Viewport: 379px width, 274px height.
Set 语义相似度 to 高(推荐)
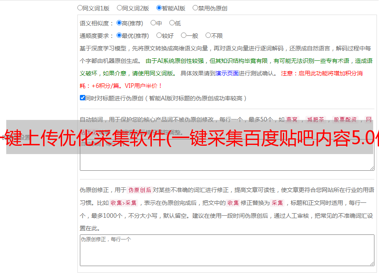pyautogui.click(x=119, y=23)
